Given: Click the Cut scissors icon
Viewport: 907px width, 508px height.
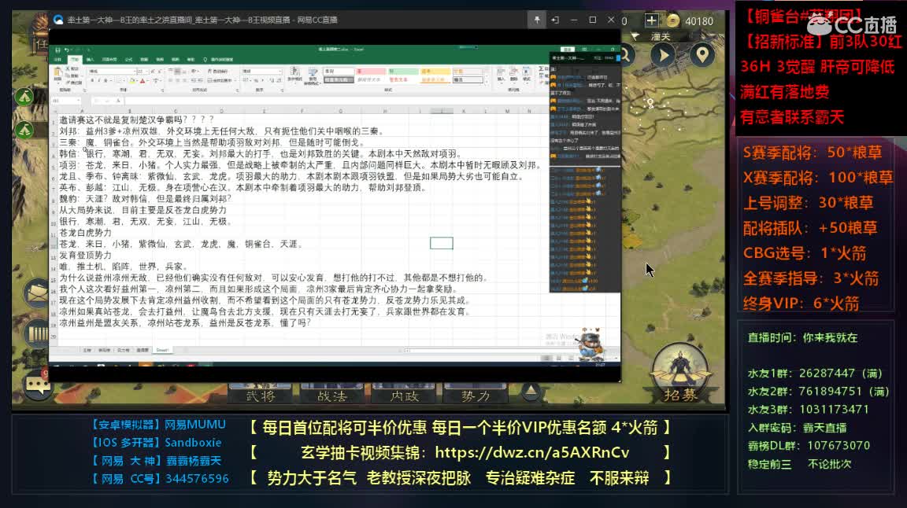Looking at the screenshot, I should pos(68,68).
